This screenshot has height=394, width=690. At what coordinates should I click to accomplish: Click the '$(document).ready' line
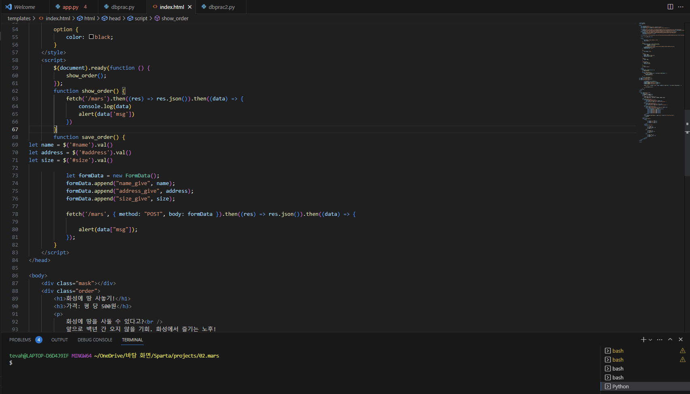coord(102,68)
